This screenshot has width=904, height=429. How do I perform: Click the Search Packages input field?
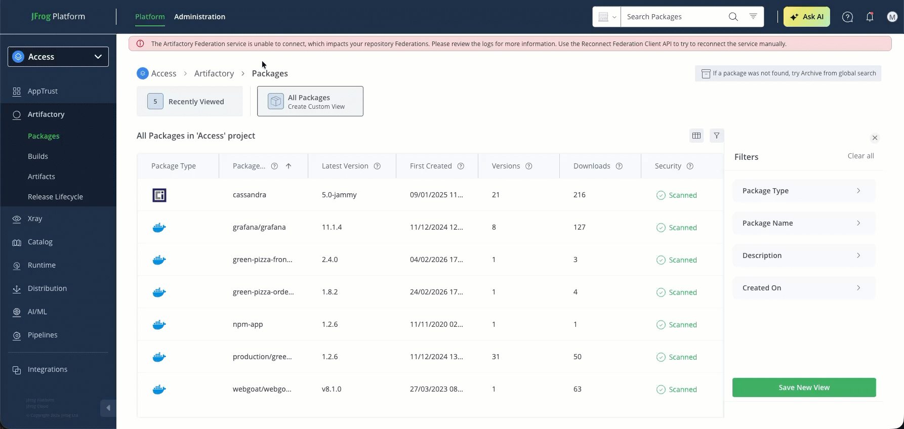(x=673, y=17)
